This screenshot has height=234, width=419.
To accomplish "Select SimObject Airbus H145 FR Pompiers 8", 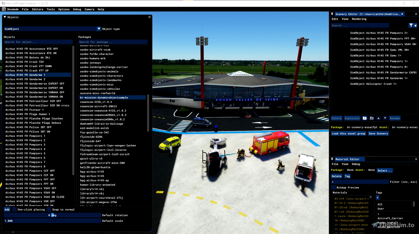I will [x=379, y=67].
